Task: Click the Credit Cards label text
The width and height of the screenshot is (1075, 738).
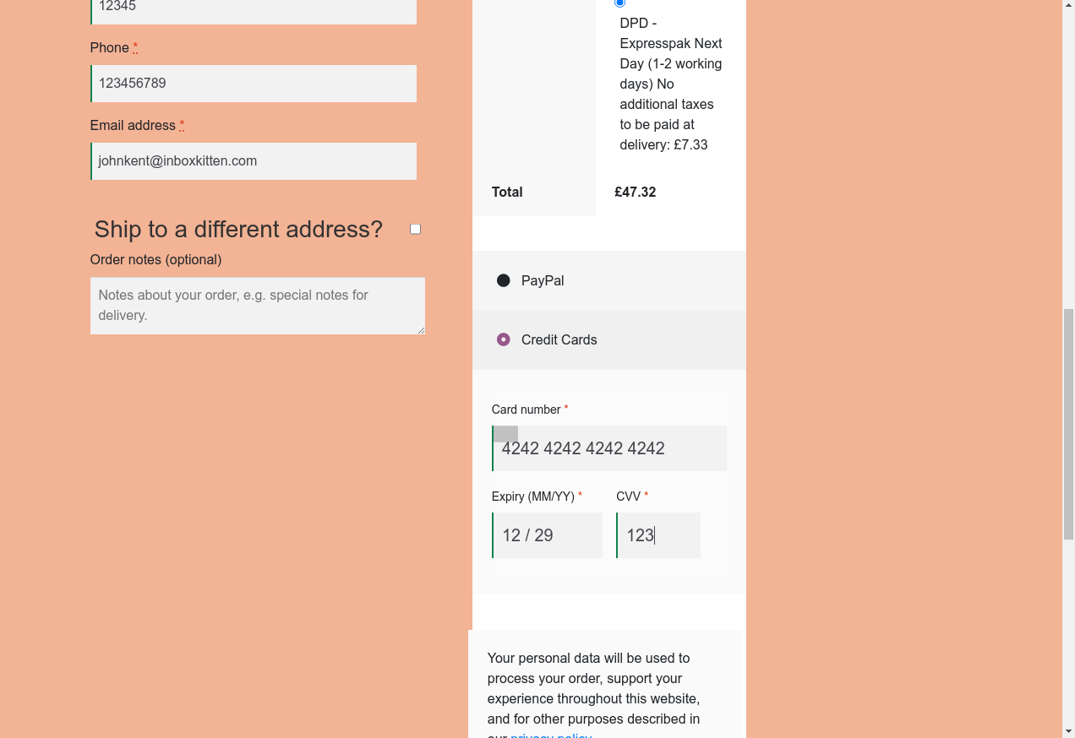Action: click(559, 339)
